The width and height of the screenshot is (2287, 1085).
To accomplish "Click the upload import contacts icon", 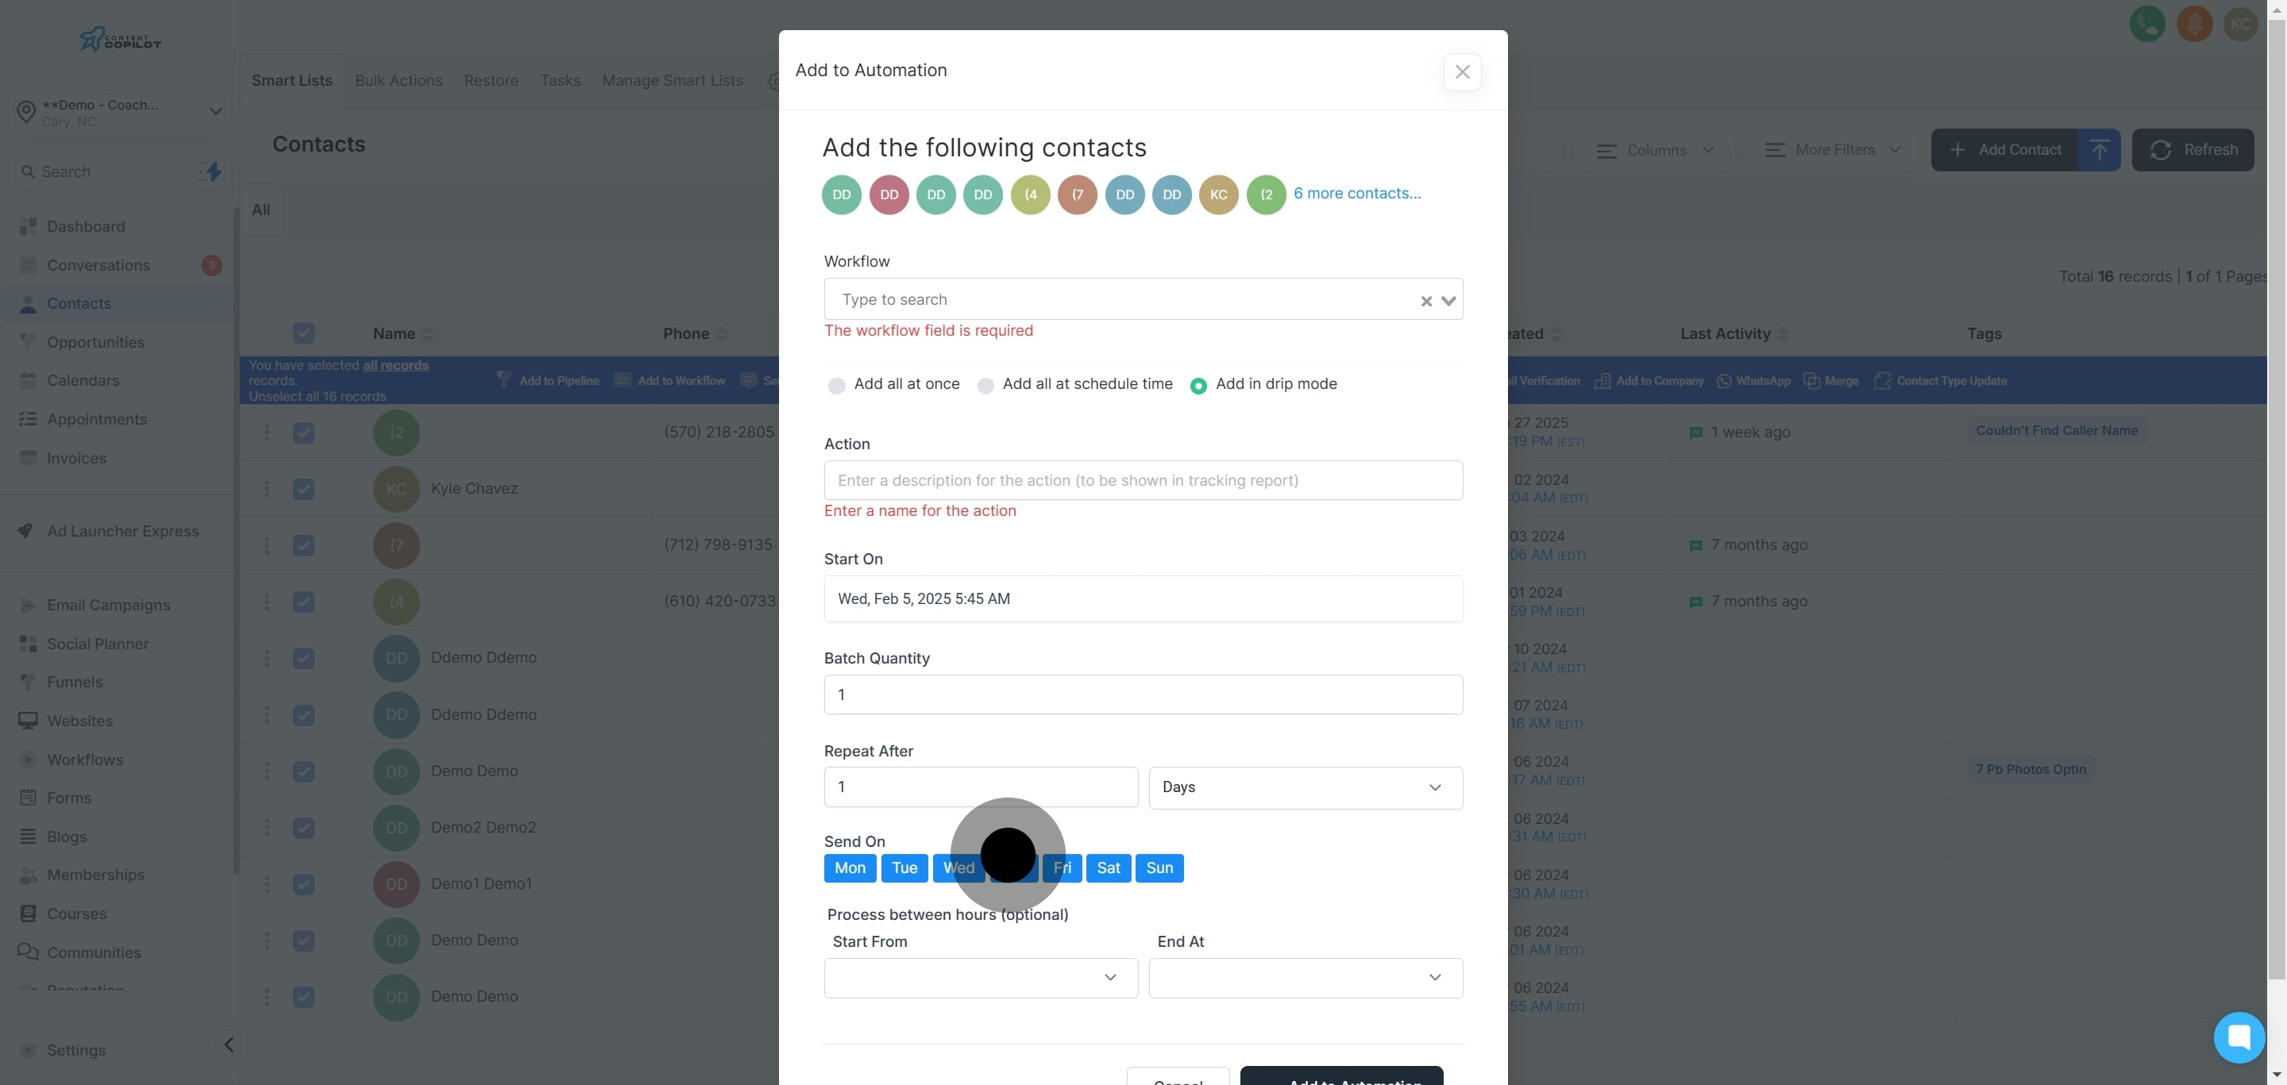I will 2099,150.
